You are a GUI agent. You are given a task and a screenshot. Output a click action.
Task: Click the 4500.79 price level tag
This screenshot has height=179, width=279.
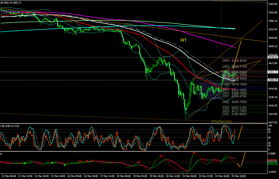[x=273, y=80]
